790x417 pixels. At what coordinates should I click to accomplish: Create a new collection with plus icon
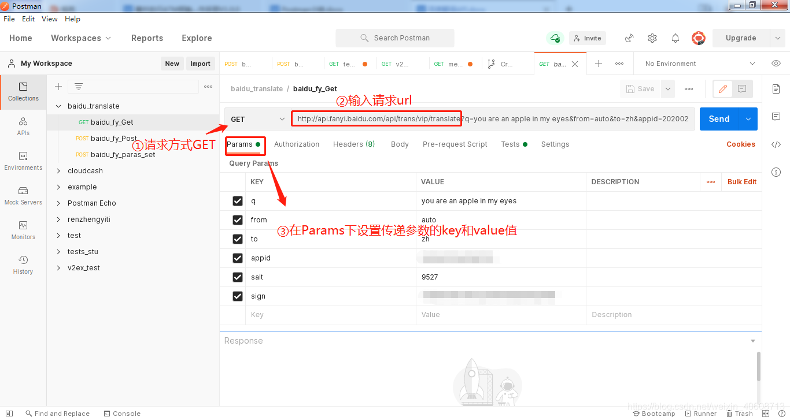[58, 87]
